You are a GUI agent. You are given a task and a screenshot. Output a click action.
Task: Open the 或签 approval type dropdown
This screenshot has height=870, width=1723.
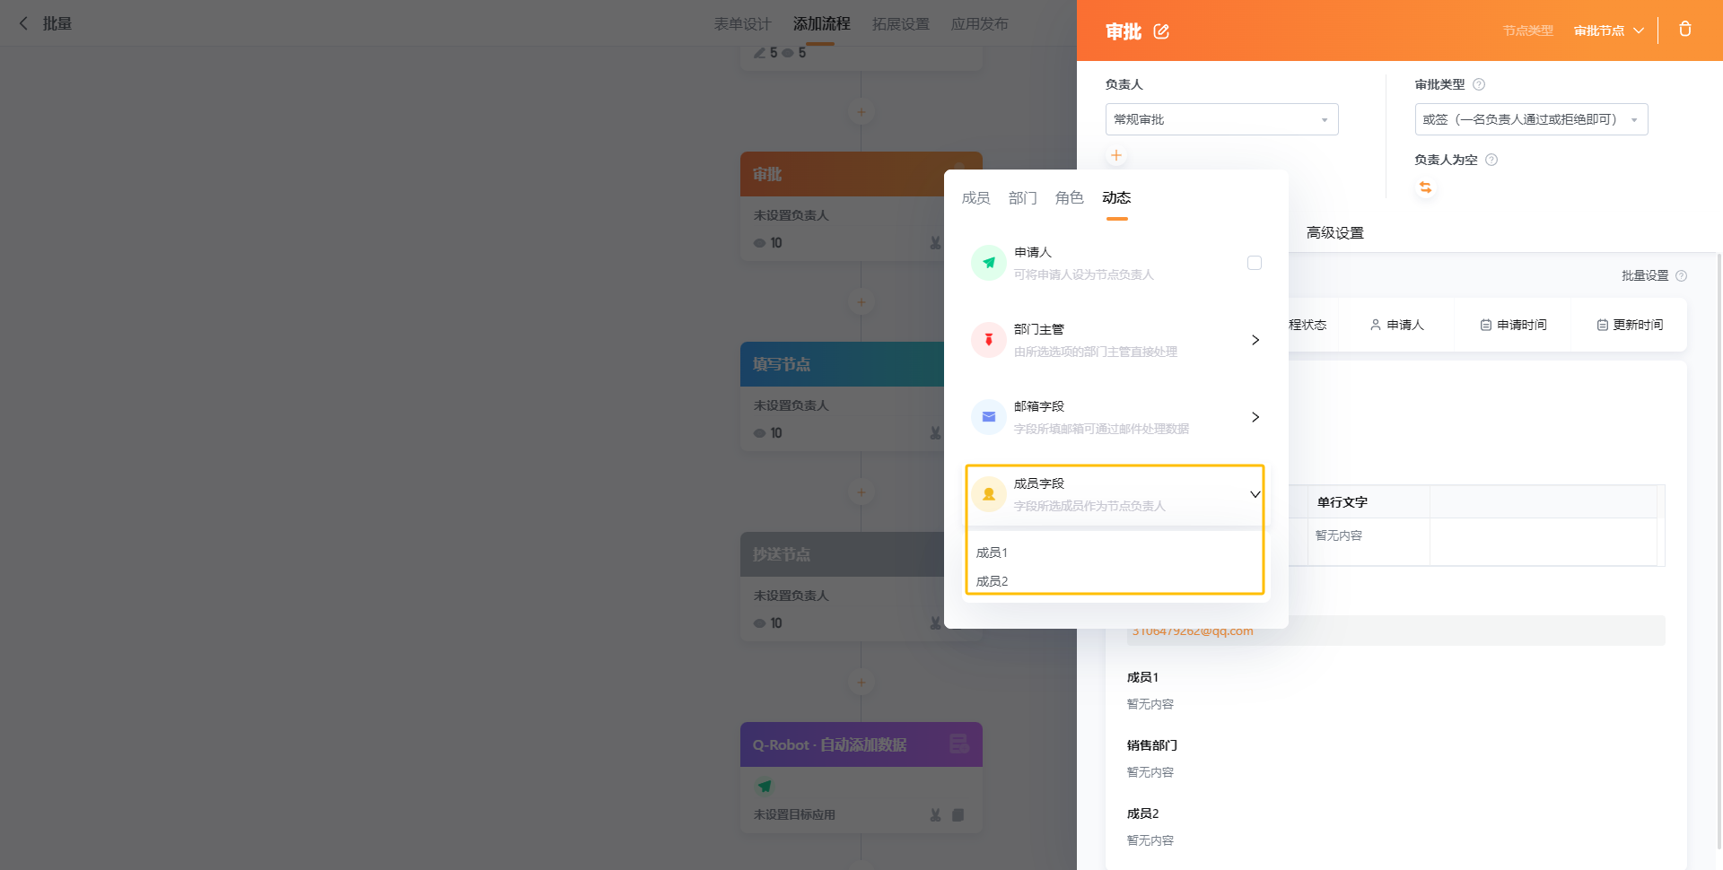[x=1532, y=119]
